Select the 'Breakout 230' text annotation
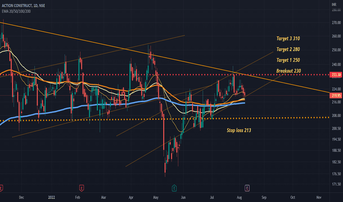This screenshot has width=343, height=202. [289, 71]
